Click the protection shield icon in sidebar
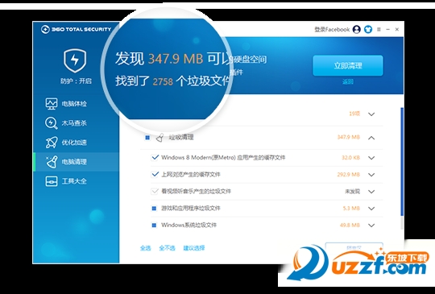 click(x=75, y=60)
